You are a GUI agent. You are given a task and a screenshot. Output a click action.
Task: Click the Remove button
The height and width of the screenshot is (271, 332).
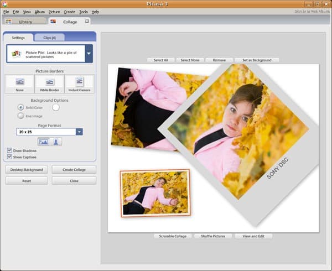point(219,60)
